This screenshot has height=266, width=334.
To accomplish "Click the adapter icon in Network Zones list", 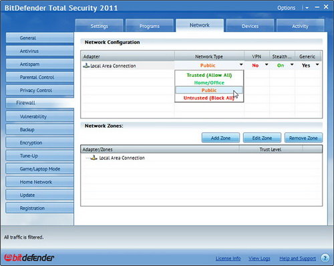I will [94, 158].
